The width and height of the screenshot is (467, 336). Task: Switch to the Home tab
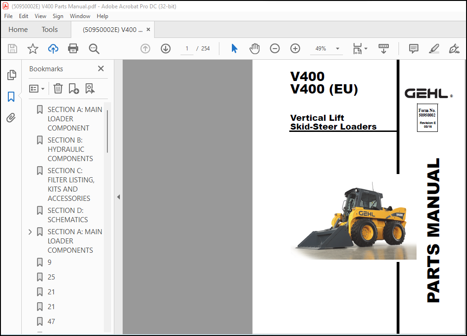(x=18, y=30)
